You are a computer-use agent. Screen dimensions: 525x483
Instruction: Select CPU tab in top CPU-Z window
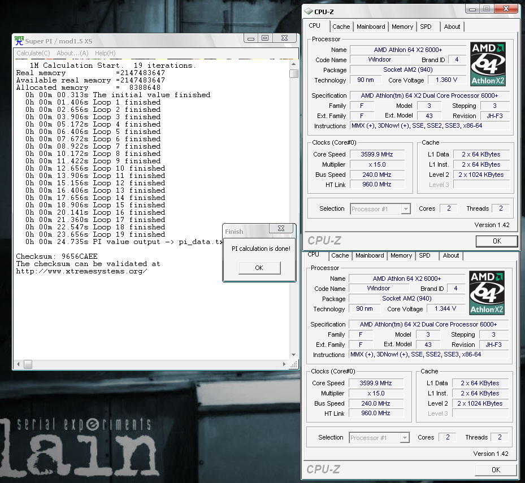pos(314,26)
